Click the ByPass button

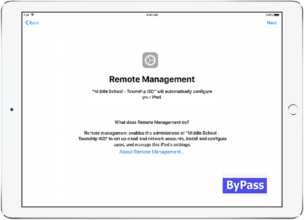[245, 185]
